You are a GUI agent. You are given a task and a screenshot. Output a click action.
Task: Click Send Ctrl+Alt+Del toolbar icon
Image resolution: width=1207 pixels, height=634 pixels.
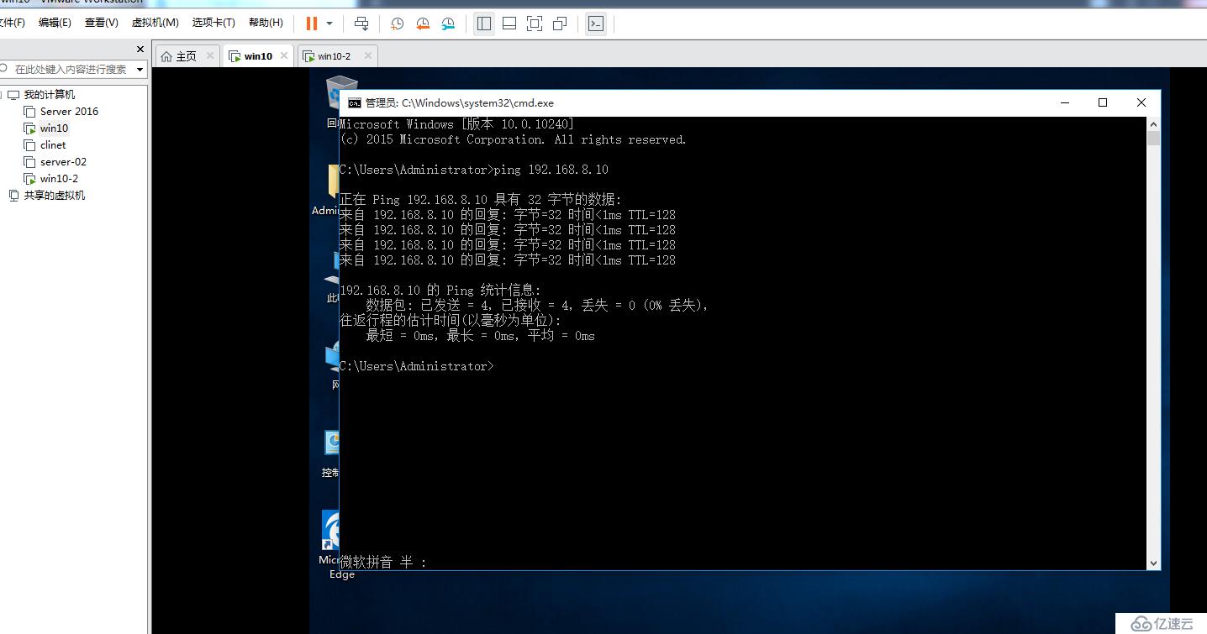click(361, 24)
